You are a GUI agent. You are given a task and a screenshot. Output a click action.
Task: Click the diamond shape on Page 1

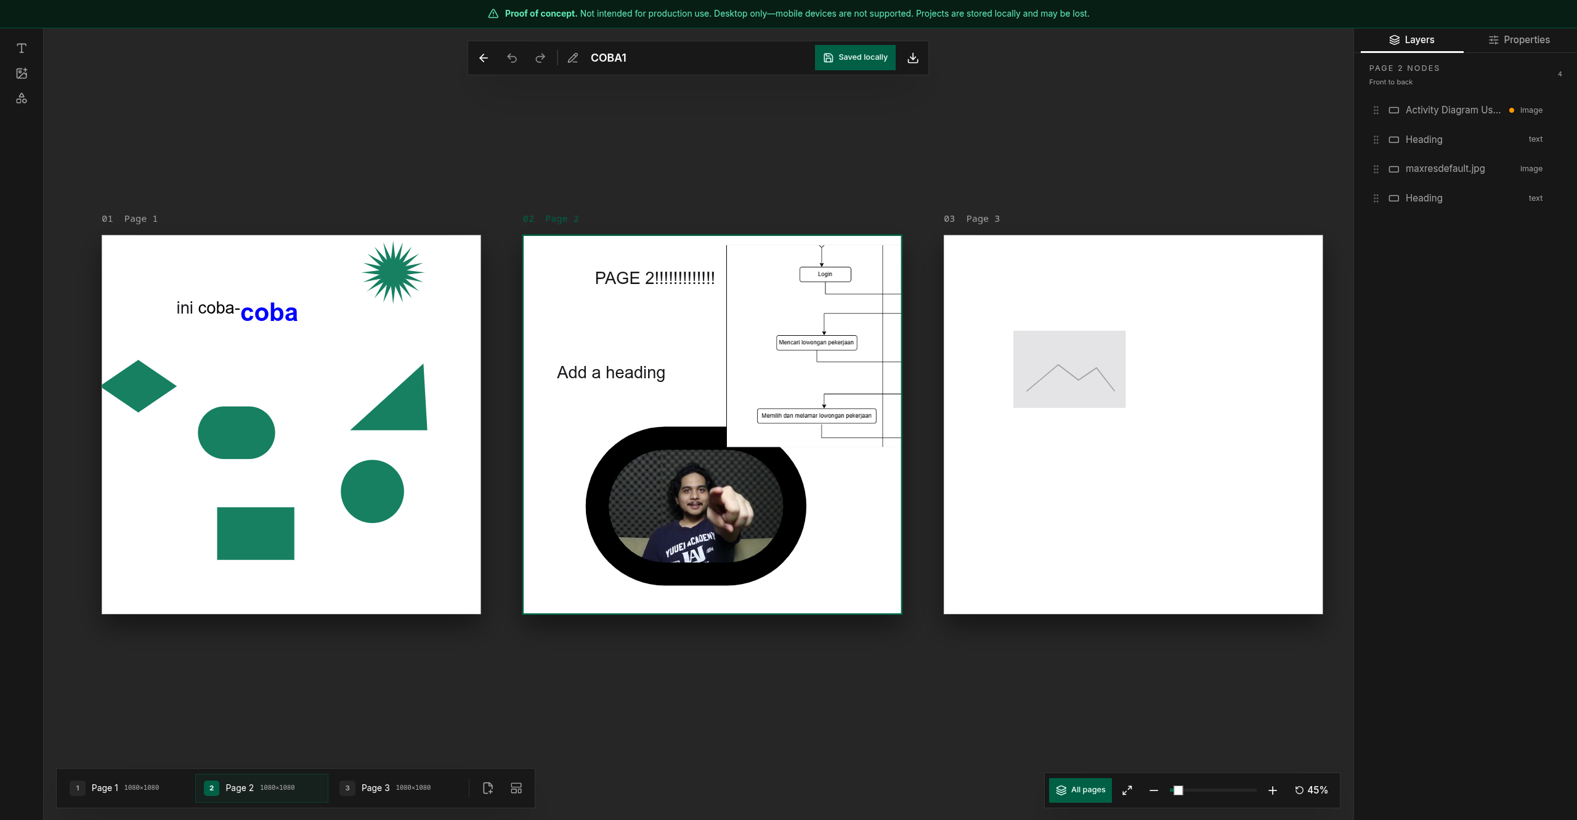[x=139, y=386]
